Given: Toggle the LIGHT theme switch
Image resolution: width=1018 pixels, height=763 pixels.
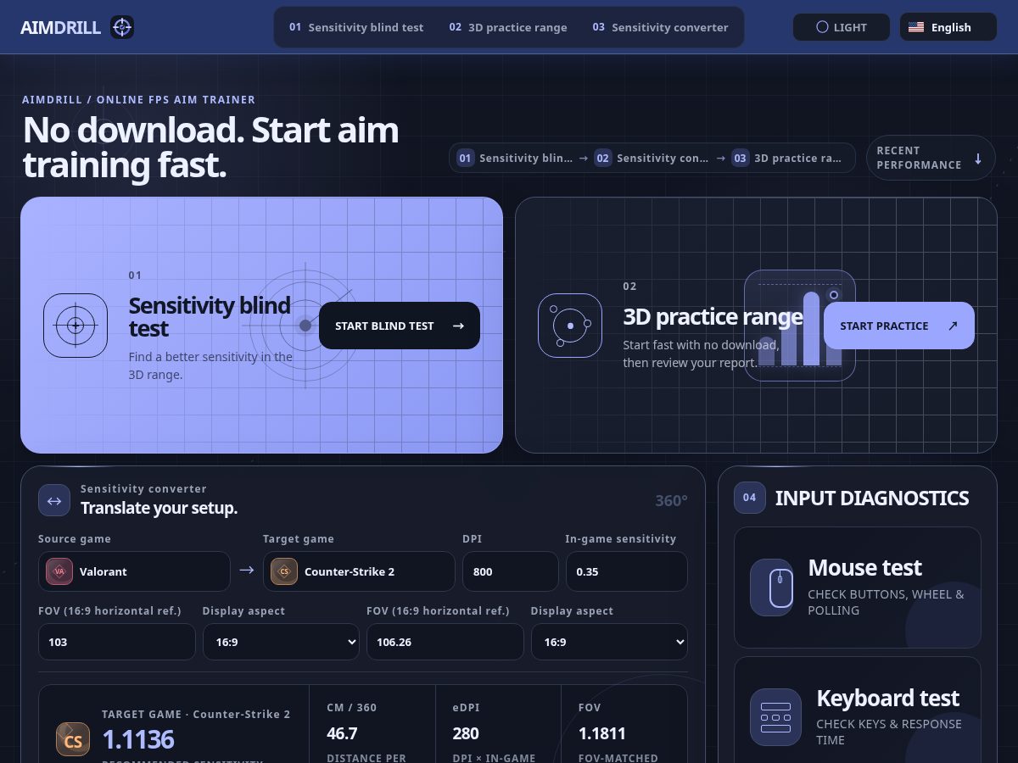Looking at the screenshot, I should click(x=842, y=27).
